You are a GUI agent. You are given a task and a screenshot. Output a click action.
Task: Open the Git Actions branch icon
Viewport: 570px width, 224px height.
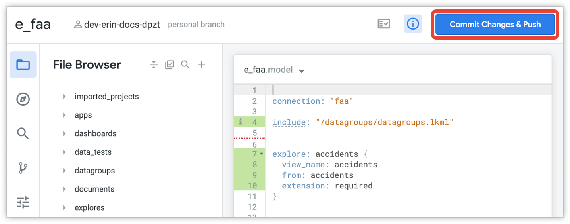(x=23, y=168)
